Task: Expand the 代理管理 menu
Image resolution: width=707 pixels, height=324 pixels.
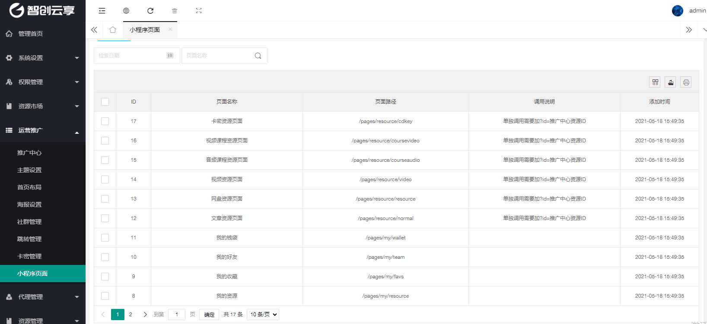Action: 43,297
